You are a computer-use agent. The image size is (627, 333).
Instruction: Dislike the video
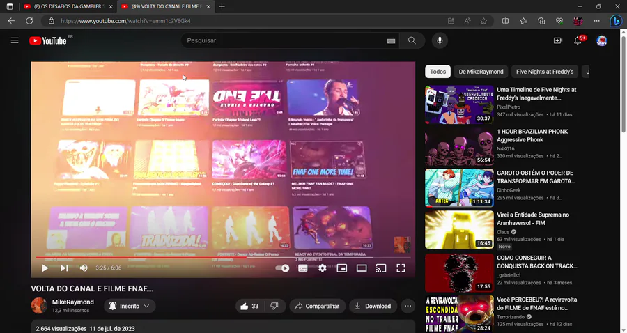pyautogui.click(x=274, y=306)
